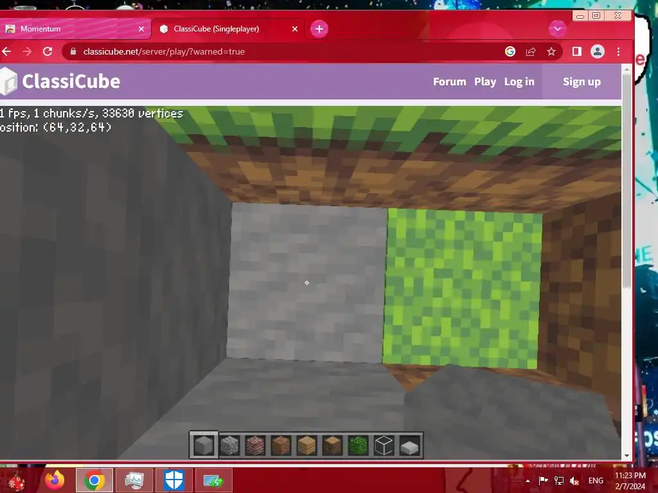Screen dimensions: 658x493
Task: Open the Play link
Action: tap(485, 82)
